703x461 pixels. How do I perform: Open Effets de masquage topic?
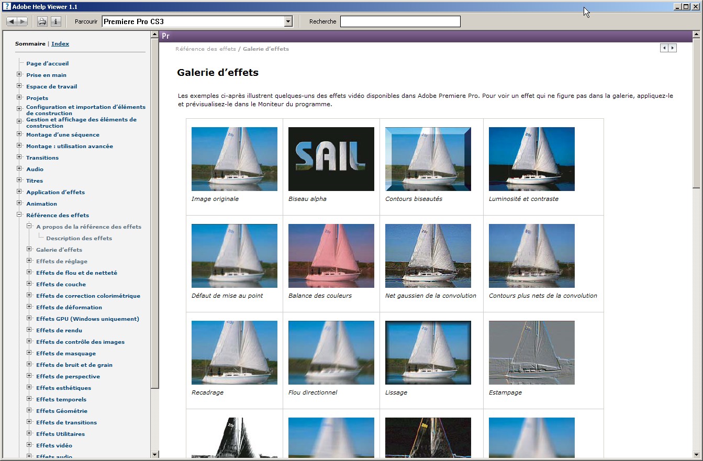(x=66, y=354)
